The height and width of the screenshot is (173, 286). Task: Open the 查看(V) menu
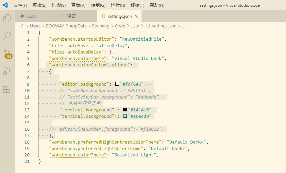tap(78, 5)
